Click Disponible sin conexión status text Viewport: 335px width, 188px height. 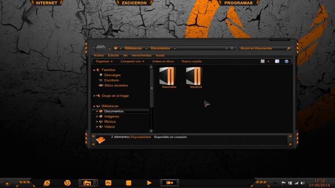[171, 137]
